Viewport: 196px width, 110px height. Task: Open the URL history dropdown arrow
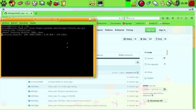pyautogui.click(x=120, y=18)
